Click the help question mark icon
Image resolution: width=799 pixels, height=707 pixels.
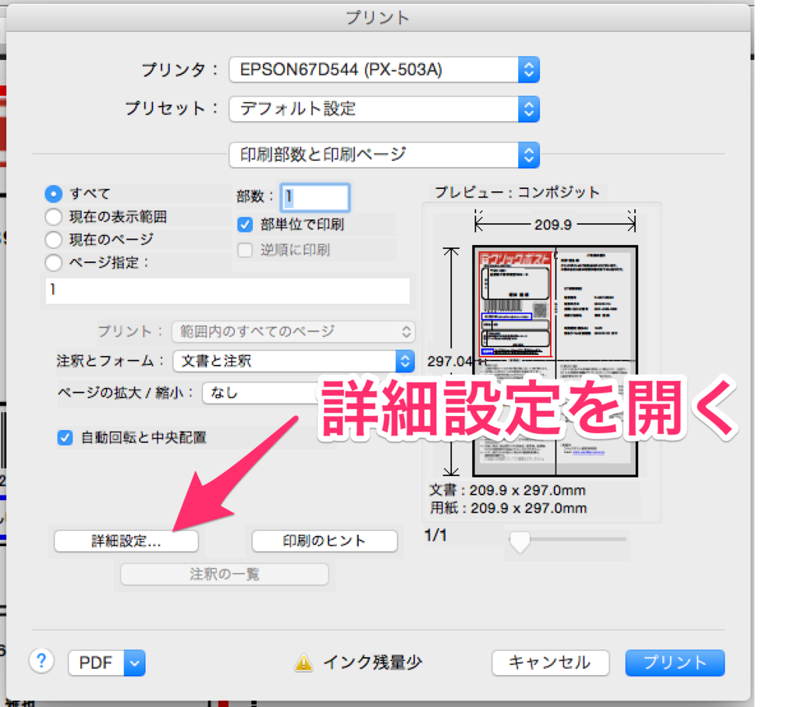[41, 662]
